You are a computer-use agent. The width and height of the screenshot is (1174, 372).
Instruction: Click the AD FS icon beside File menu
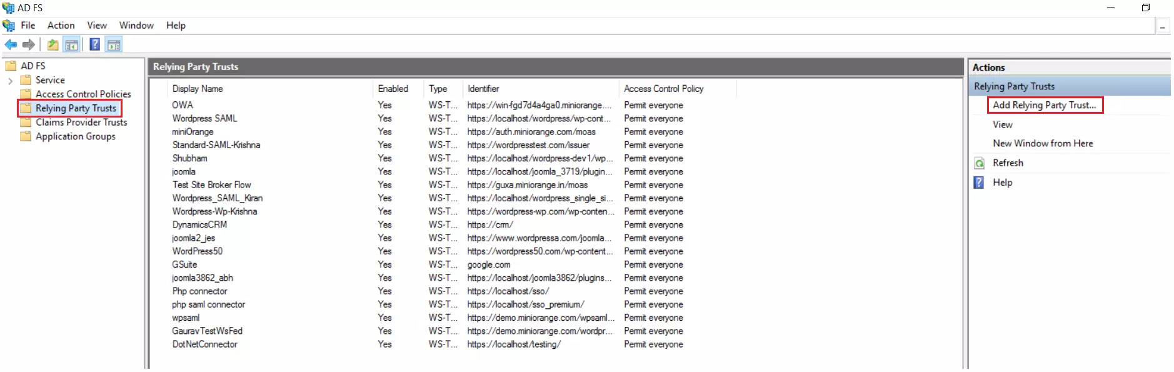[x=9, y=26]
